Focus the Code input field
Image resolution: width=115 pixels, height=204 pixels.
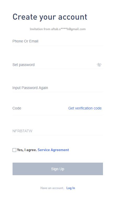[x=39, y=108]
